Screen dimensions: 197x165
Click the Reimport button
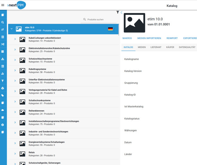tap(172, 38)
